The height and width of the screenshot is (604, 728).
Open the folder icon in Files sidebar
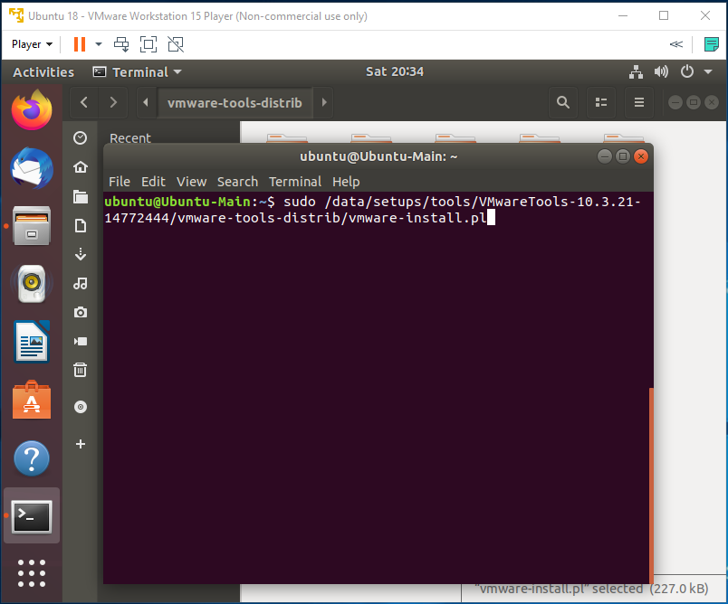point(81,196)
